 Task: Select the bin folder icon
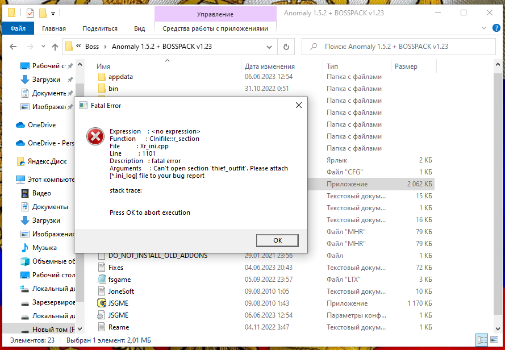[x=102, y=89]
